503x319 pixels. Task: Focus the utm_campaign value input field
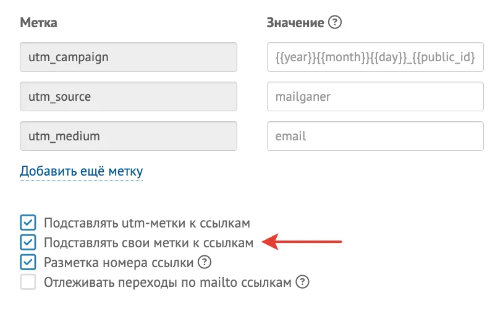[375, 57]
